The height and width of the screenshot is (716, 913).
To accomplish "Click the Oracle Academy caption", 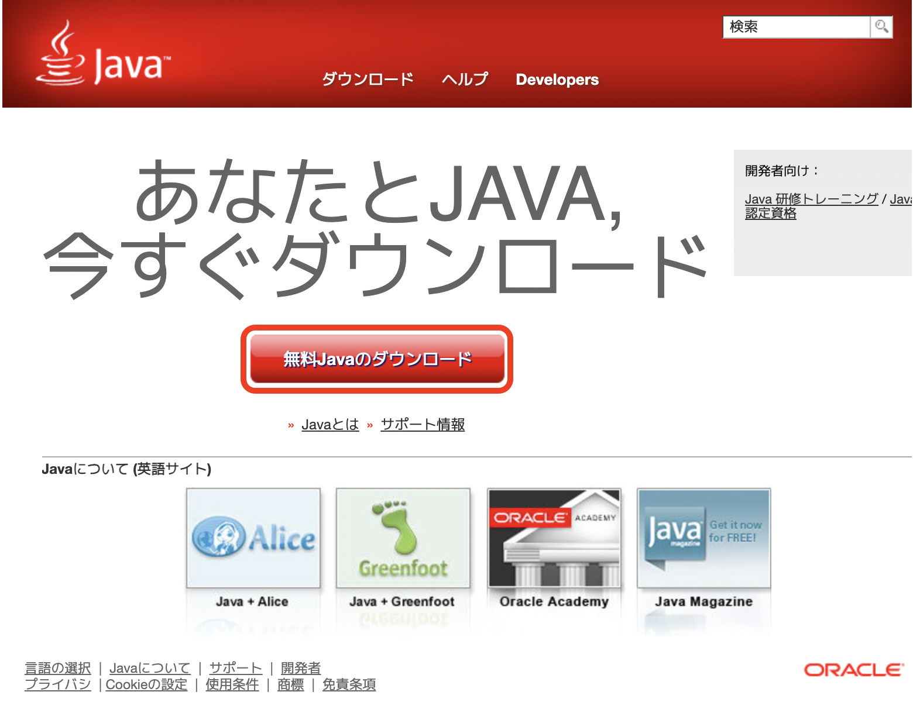I will (554, 601).
